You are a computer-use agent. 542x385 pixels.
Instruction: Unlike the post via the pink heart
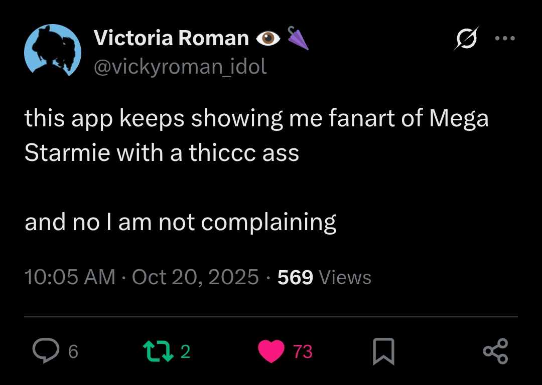point(272,351)
